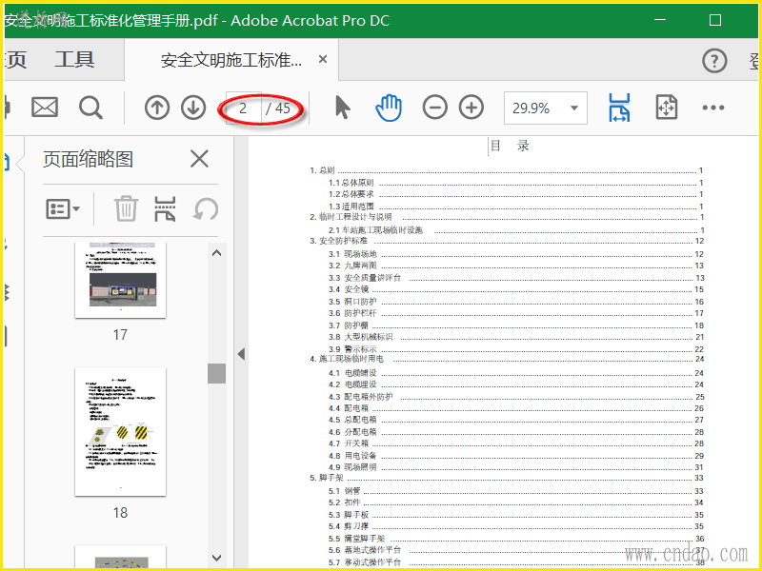Click contents entry 4.4 配电箱

tap(515, 408)
